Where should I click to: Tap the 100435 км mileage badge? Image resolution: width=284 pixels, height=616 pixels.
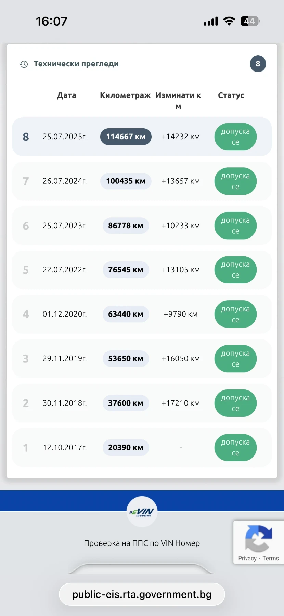[x=126, y=181]
